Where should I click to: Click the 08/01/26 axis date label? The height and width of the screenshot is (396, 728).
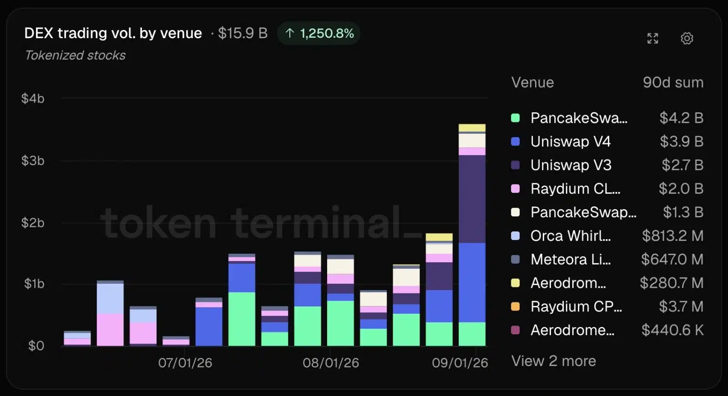point(331,363)
